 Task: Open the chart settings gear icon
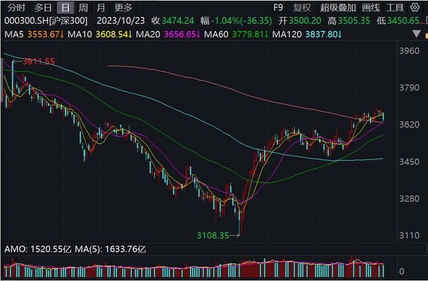(x=415, y=8)
